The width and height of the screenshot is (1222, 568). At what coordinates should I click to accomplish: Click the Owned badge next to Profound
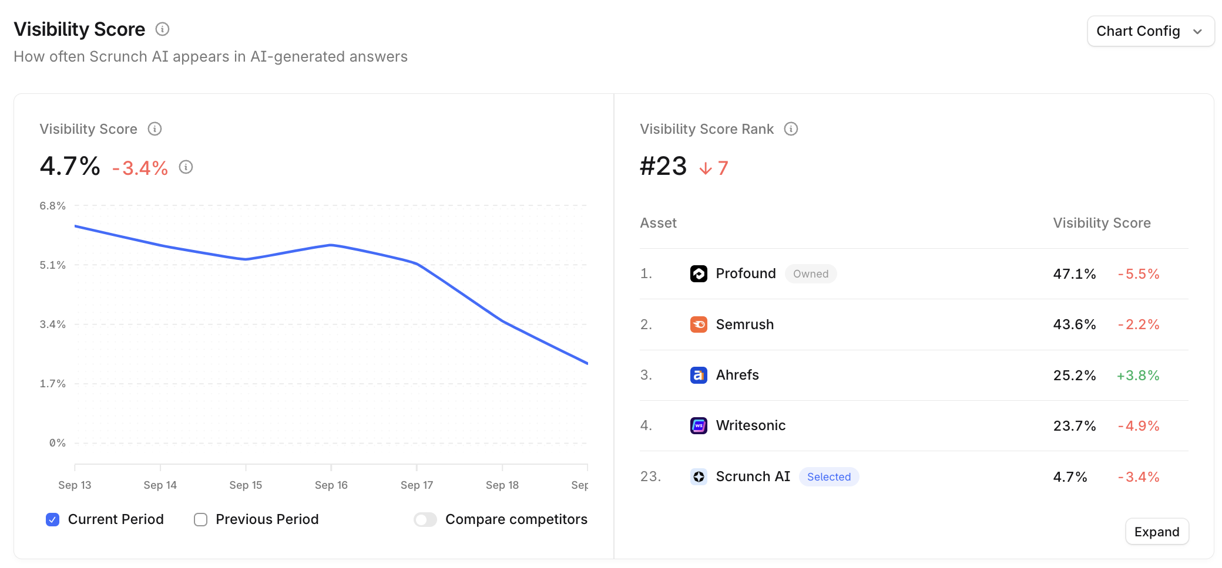pyautogui.click(x=810, y=274)
